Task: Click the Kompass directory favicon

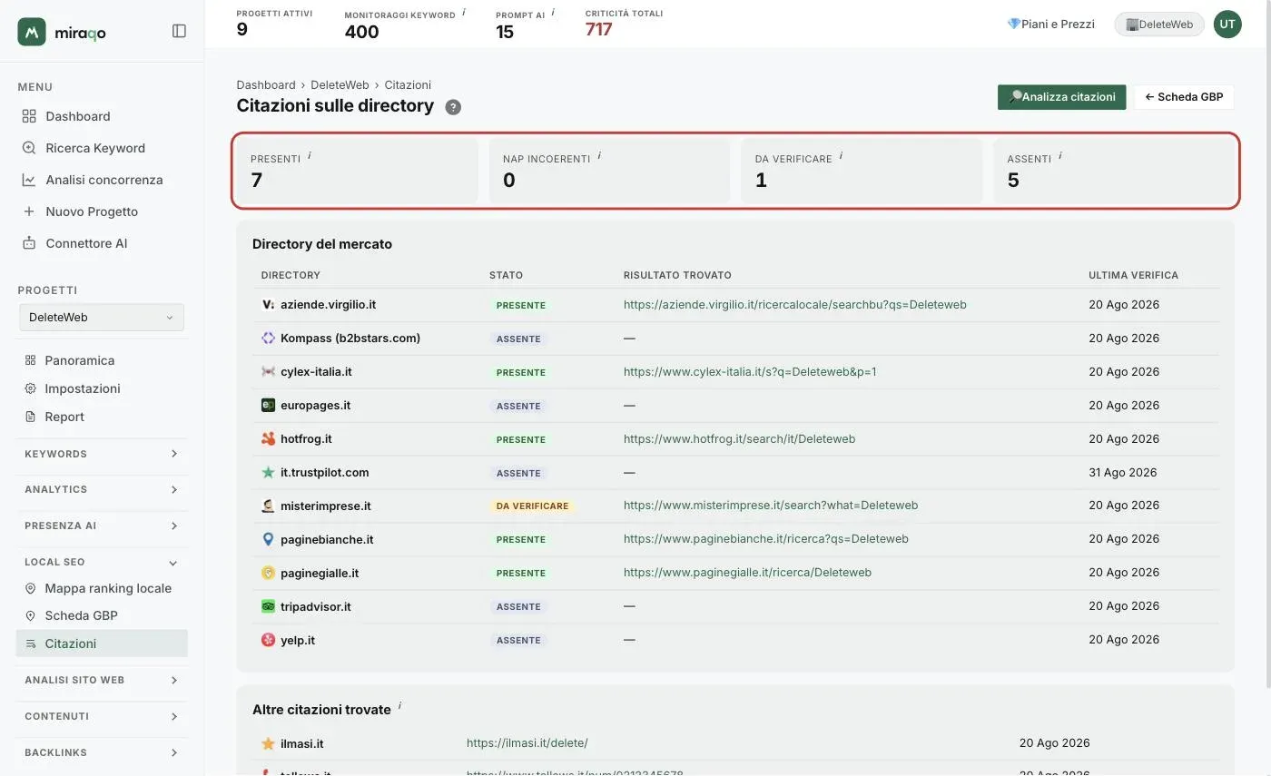Action: [268, 339]
